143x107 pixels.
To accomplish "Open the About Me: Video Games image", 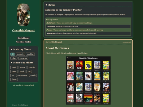I will coord(88,80).
